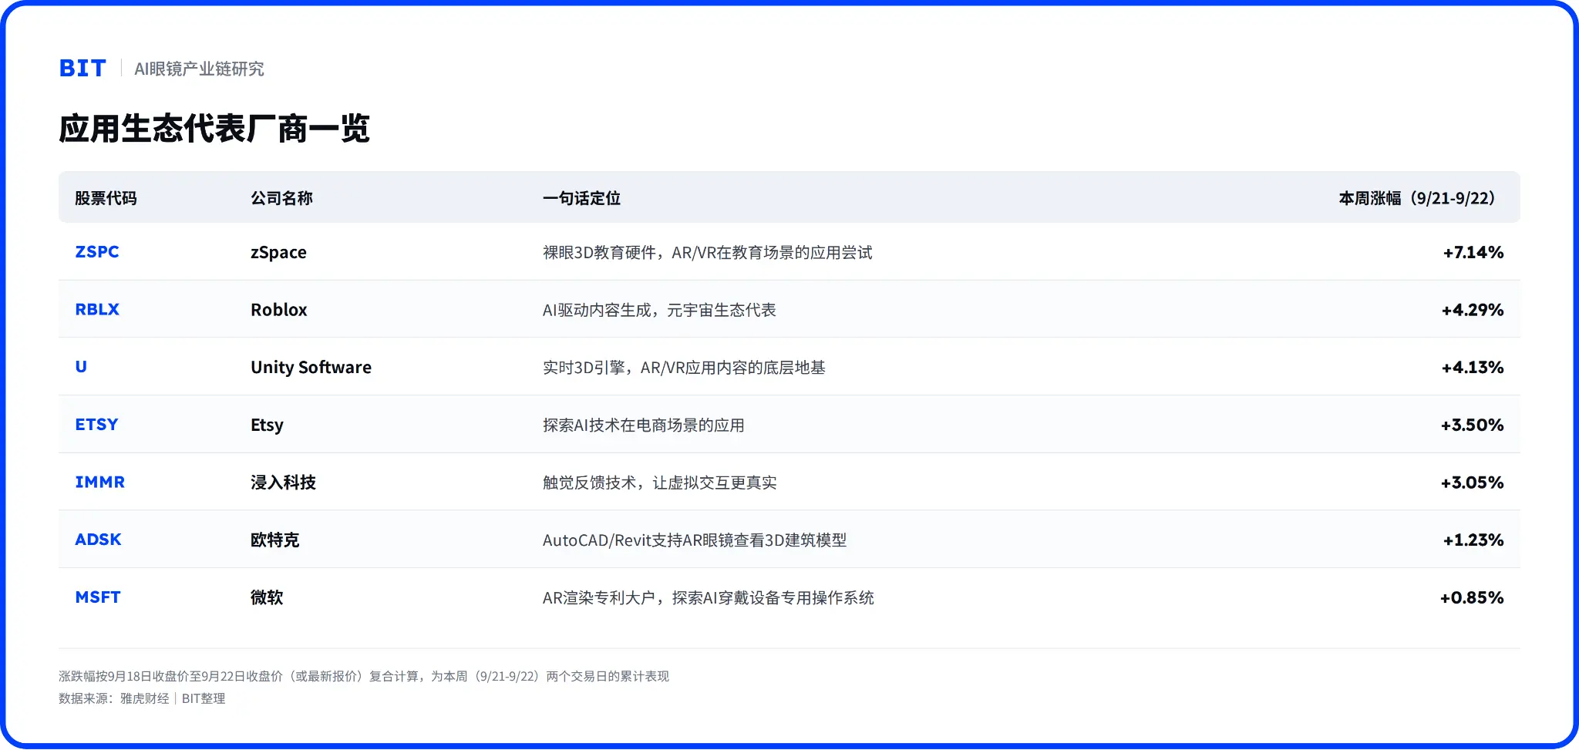Select the 涨跌幅 calculation footnote

point(364,676)
